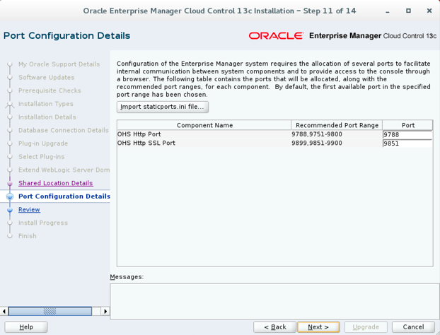
Task: Click Recommended Port Range column header
Action: (337, 125)
